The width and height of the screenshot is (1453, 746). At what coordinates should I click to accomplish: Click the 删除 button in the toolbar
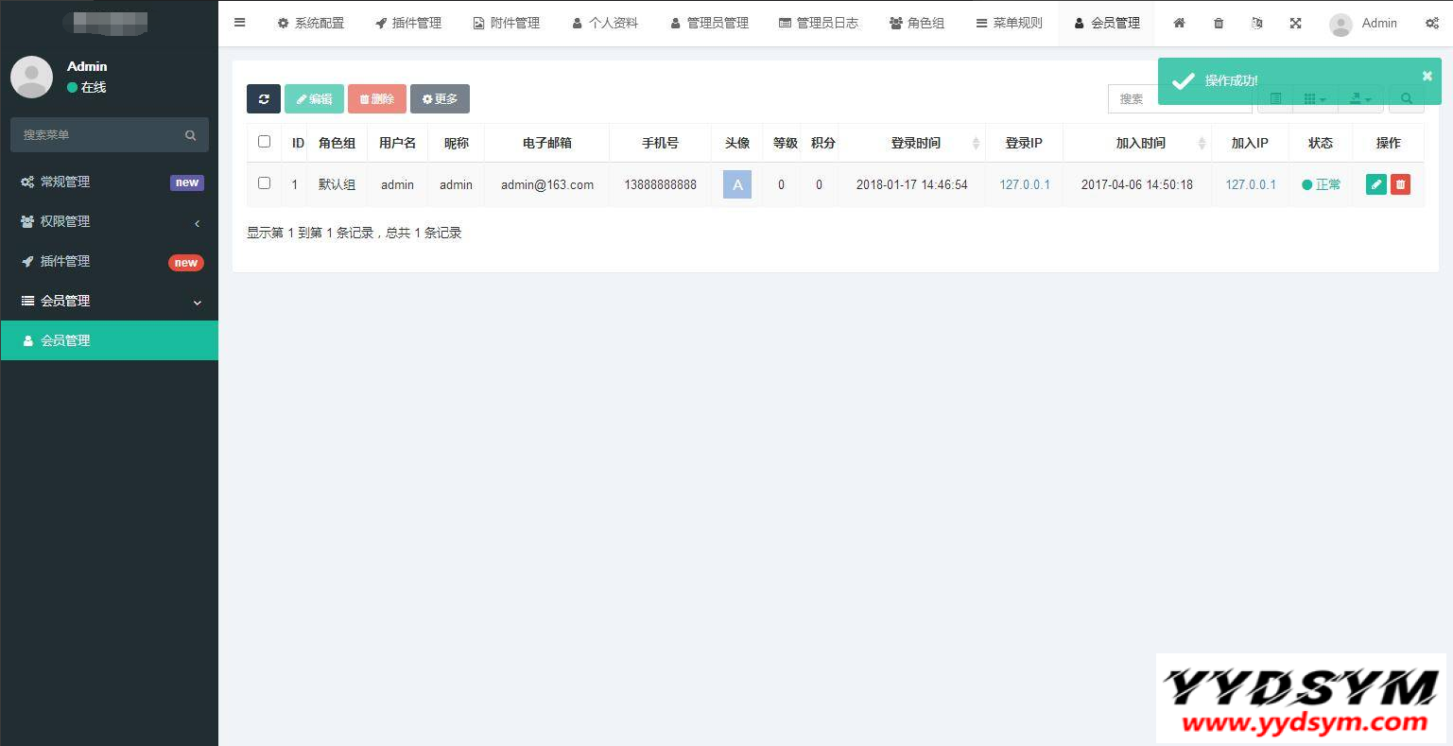pyautogui.click(x=377, y=99)
